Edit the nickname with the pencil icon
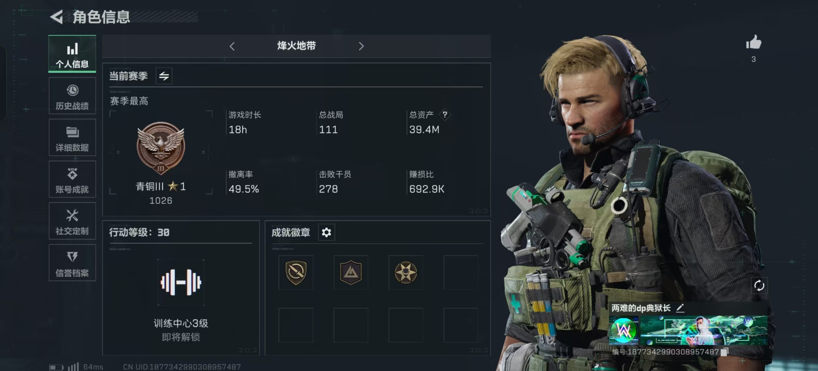The width and height of the screenshot is (818, 371). tap(680, 308)
